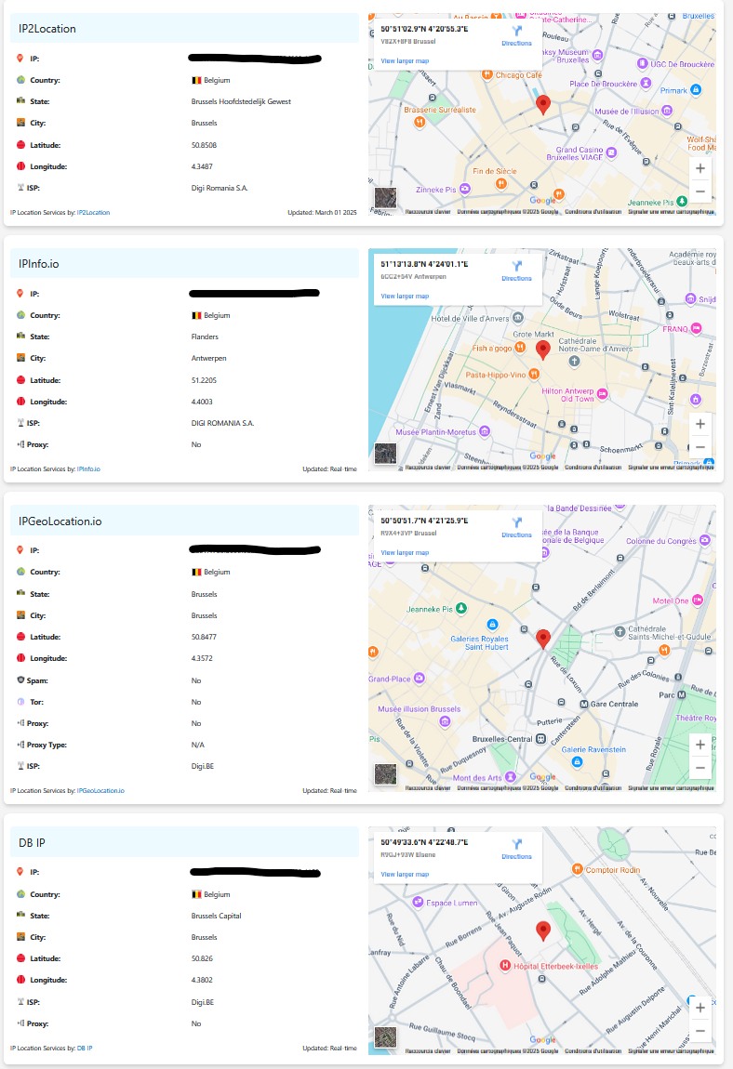
Task: Zoom in on the IPGeoLocation.io map
Action: coord(700,745)
